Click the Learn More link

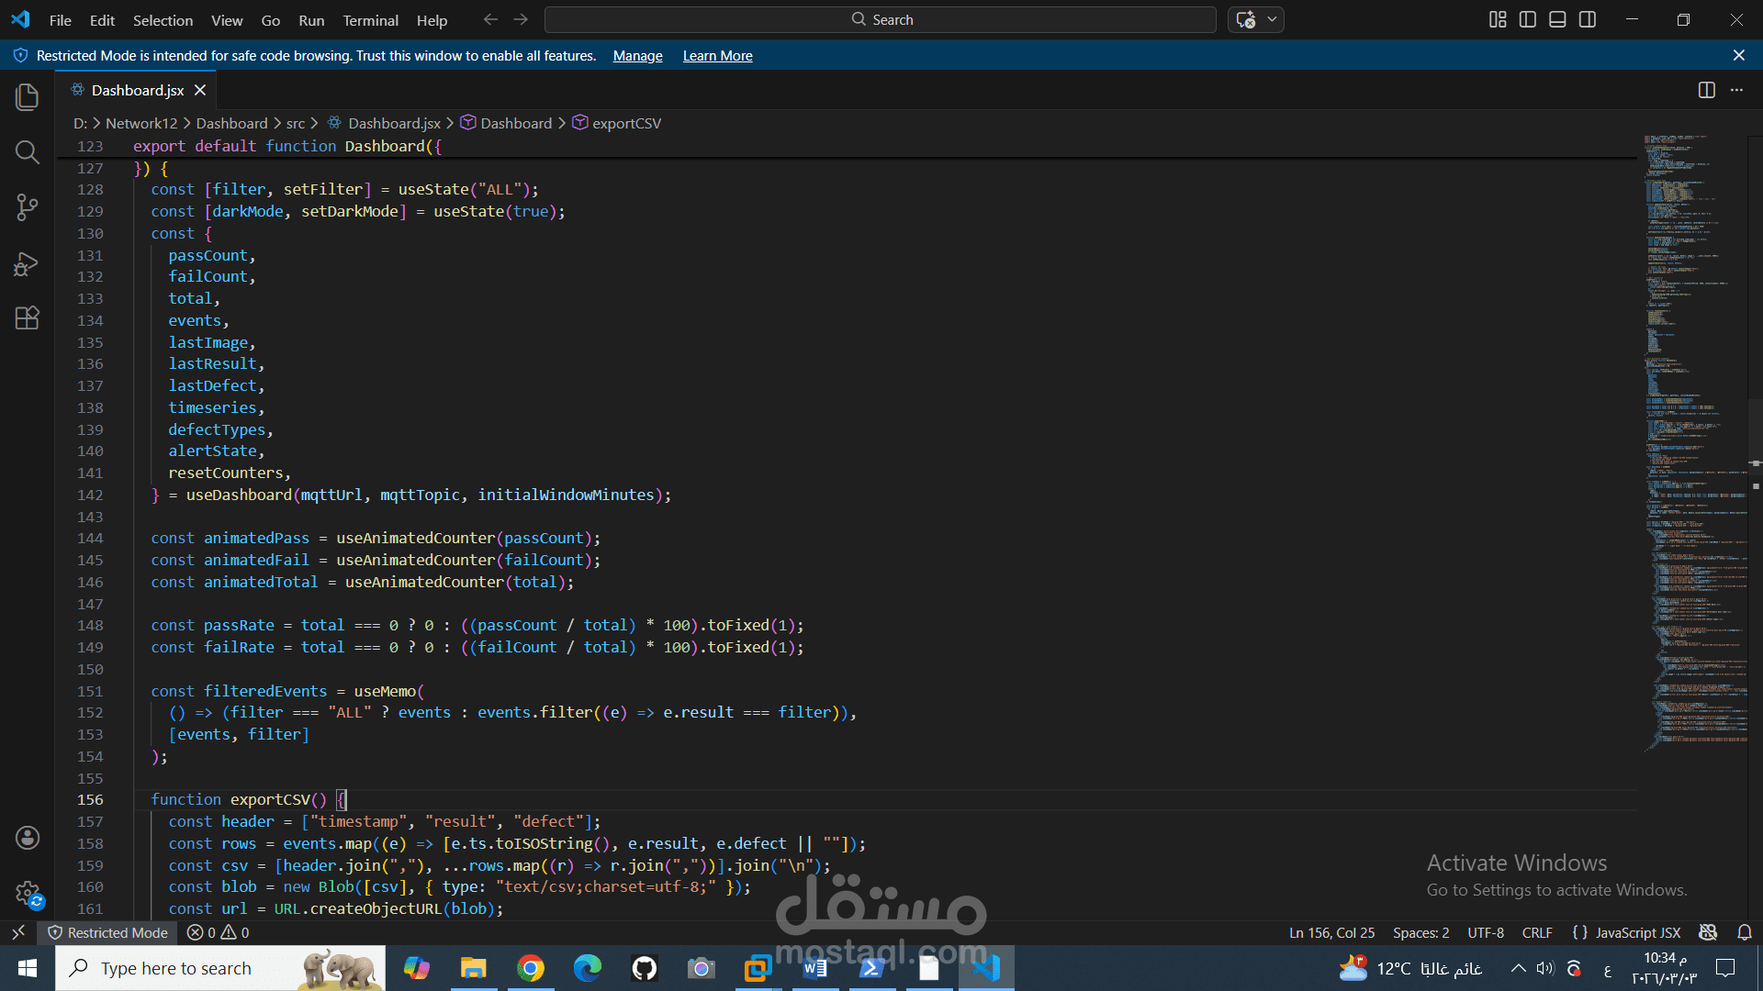[x=717, y=56]
